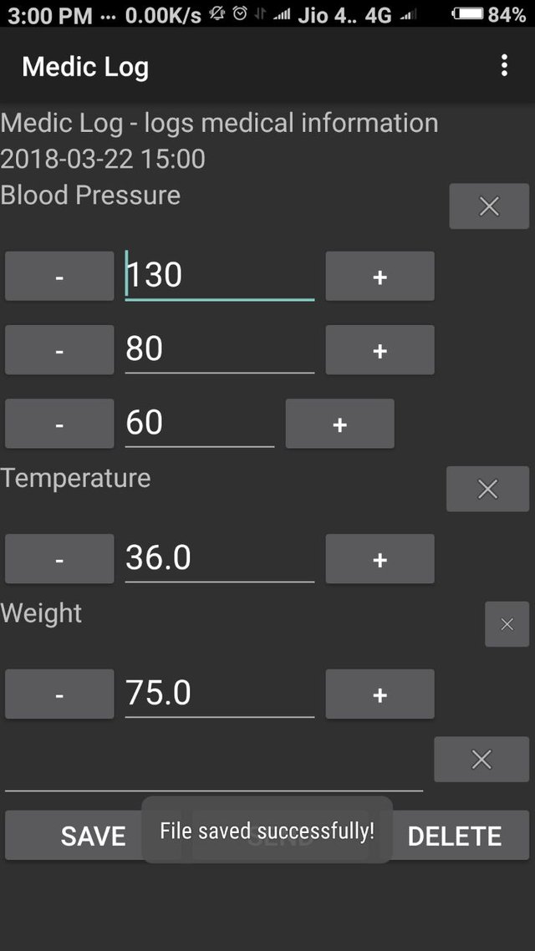The image size is (535, 951).
Task: Focus the temperature input field
Action: [x=219, y=558]
